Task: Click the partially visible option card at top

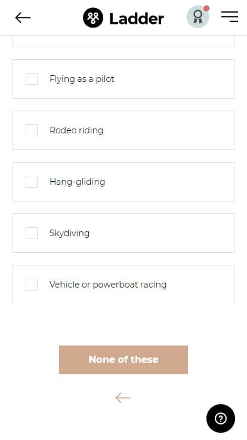Action: pos(123,41)
